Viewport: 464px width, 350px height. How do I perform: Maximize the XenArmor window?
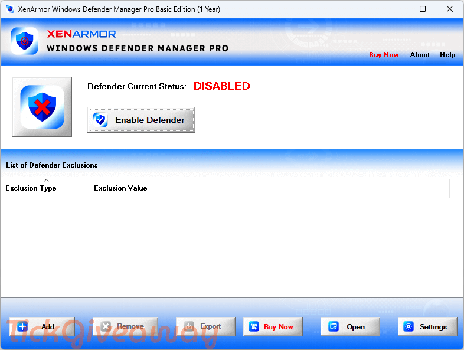(423, 9)
